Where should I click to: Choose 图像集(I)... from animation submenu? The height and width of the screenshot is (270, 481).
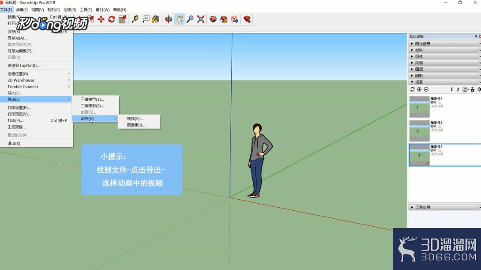(x=139, y=125)
